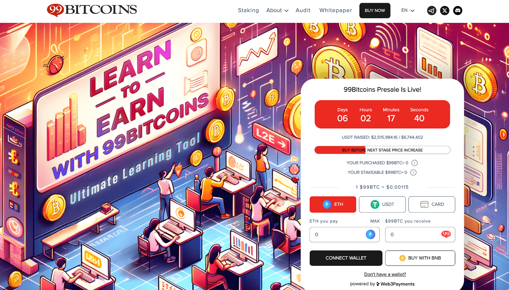
Task: Open the EN language selector
Action: 408,10
